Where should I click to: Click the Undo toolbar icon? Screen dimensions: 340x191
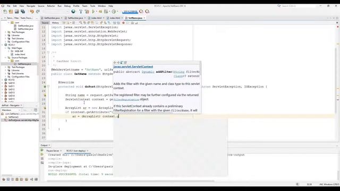click(x=32, y=12)
